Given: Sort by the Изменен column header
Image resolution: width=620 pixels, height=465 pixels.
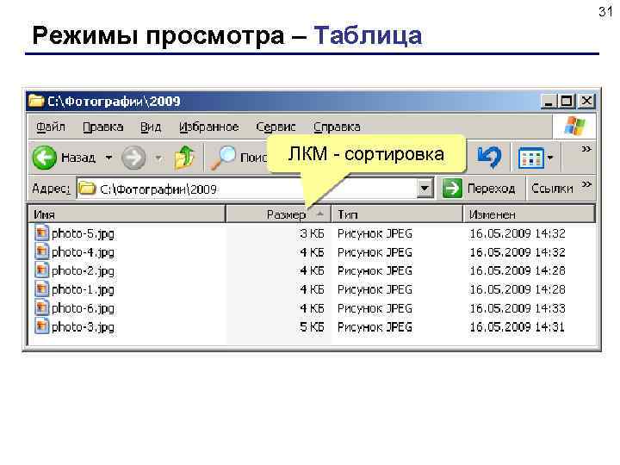Looking at the screenshot, I should click(x=528, y=214).
